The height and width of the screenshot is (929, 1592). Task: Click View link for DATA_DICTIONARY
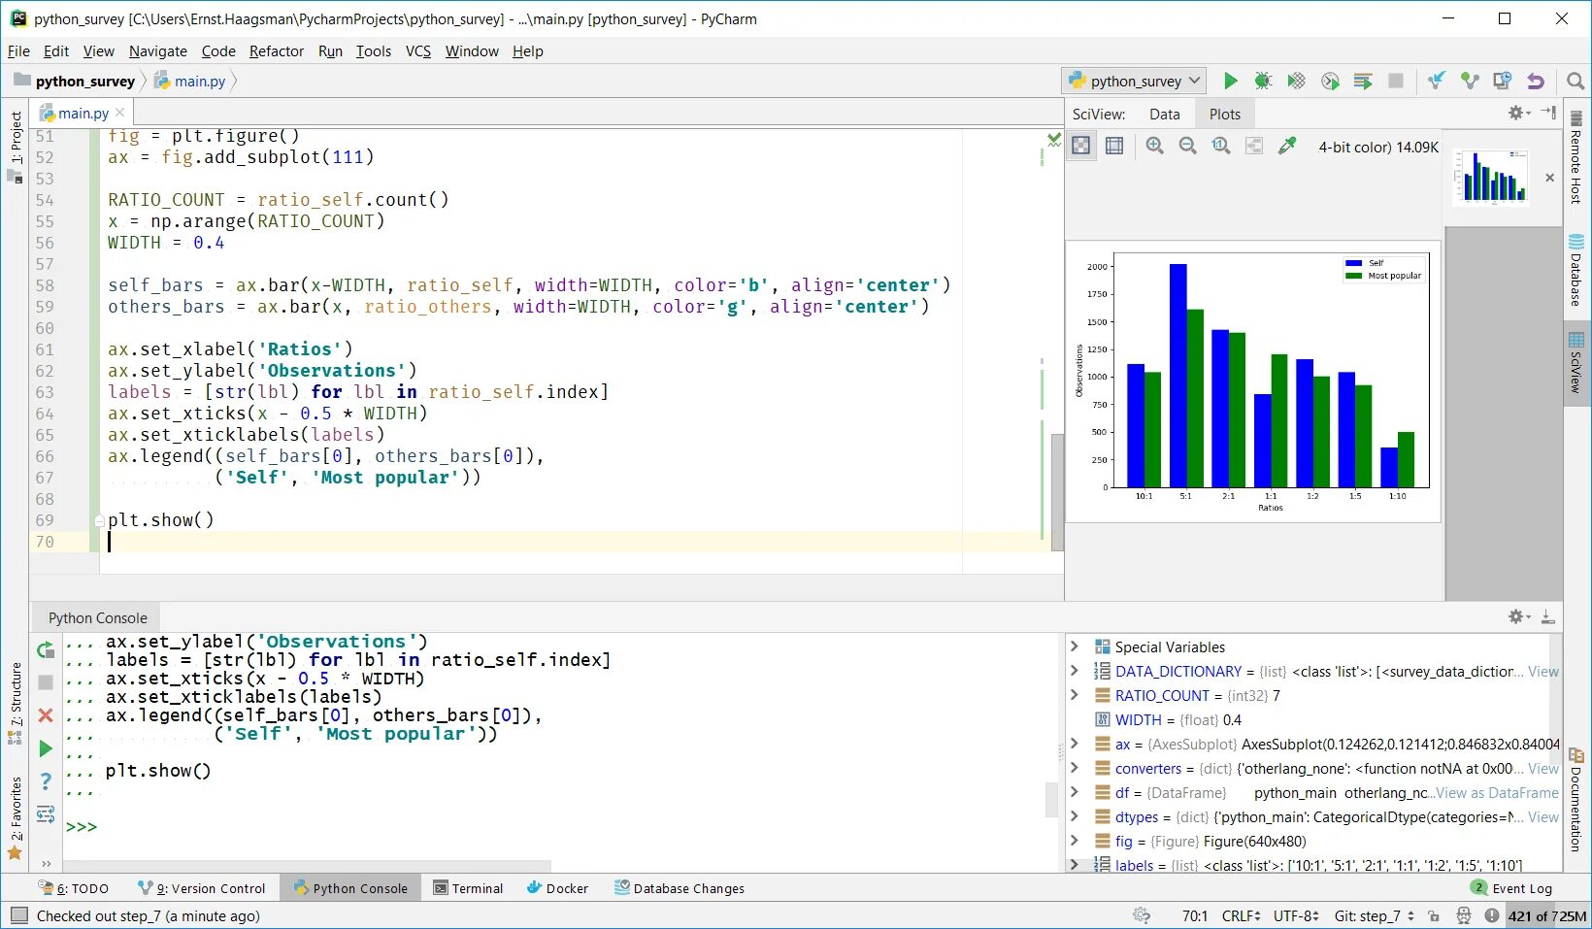click(x=1542, y=672)
